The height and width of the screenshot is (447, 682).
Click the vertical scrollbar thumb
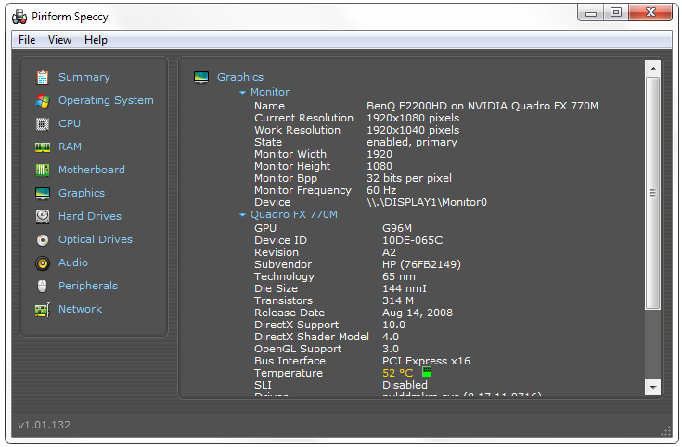click(x=653, y=193)
